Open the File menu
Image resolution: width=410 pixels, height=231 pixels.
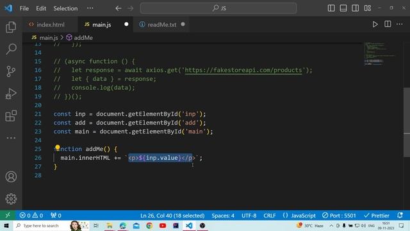click(x=24, y=8)
